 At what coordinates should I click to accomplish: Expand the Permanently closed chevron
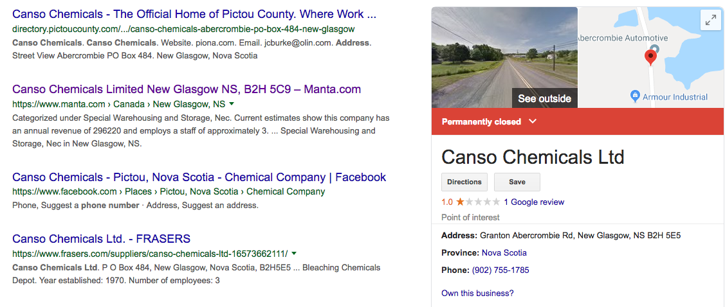click(533, 121)
